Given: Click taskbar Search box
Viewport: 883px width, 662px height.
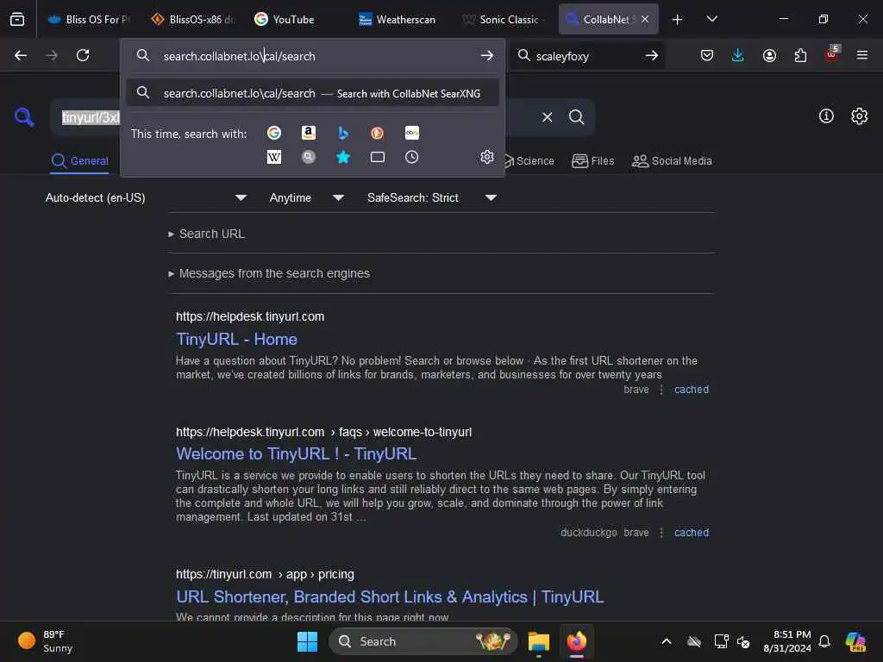Looking at the screenshot, I should point(423,641).
